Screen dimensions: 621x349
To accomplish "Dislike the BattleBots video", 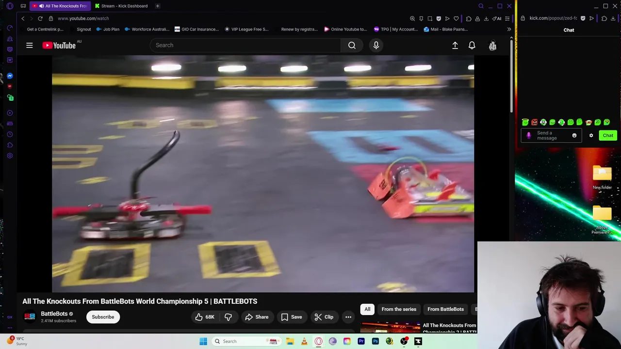I will click(228, 317).
